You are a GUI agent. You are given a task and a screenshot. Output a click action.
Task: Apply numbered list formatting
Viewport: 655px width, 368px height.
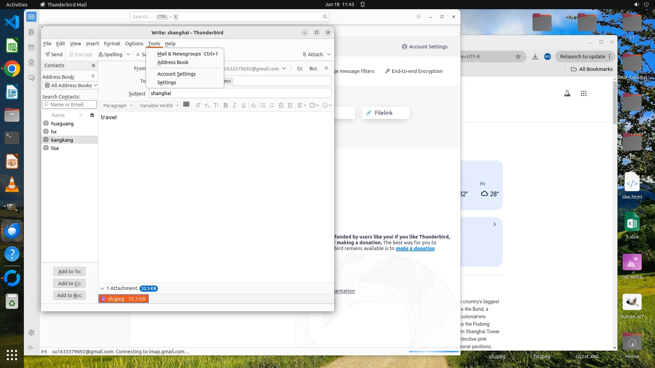[272, 105]
